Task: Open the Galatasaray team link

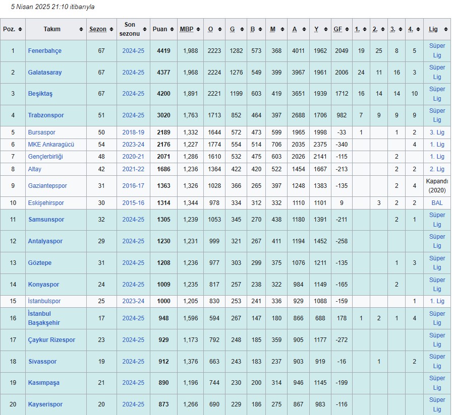Action: point(45,73)
